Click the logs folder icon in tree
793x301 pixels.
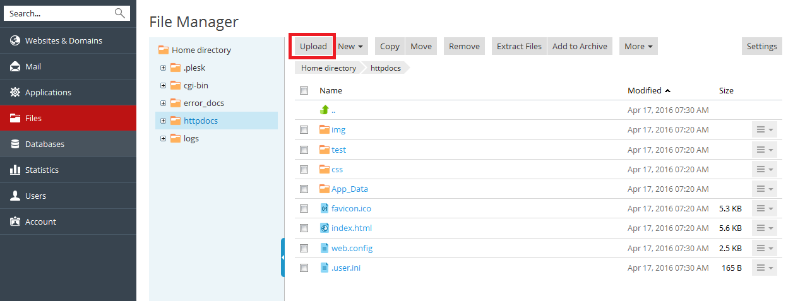pos(176,138)
